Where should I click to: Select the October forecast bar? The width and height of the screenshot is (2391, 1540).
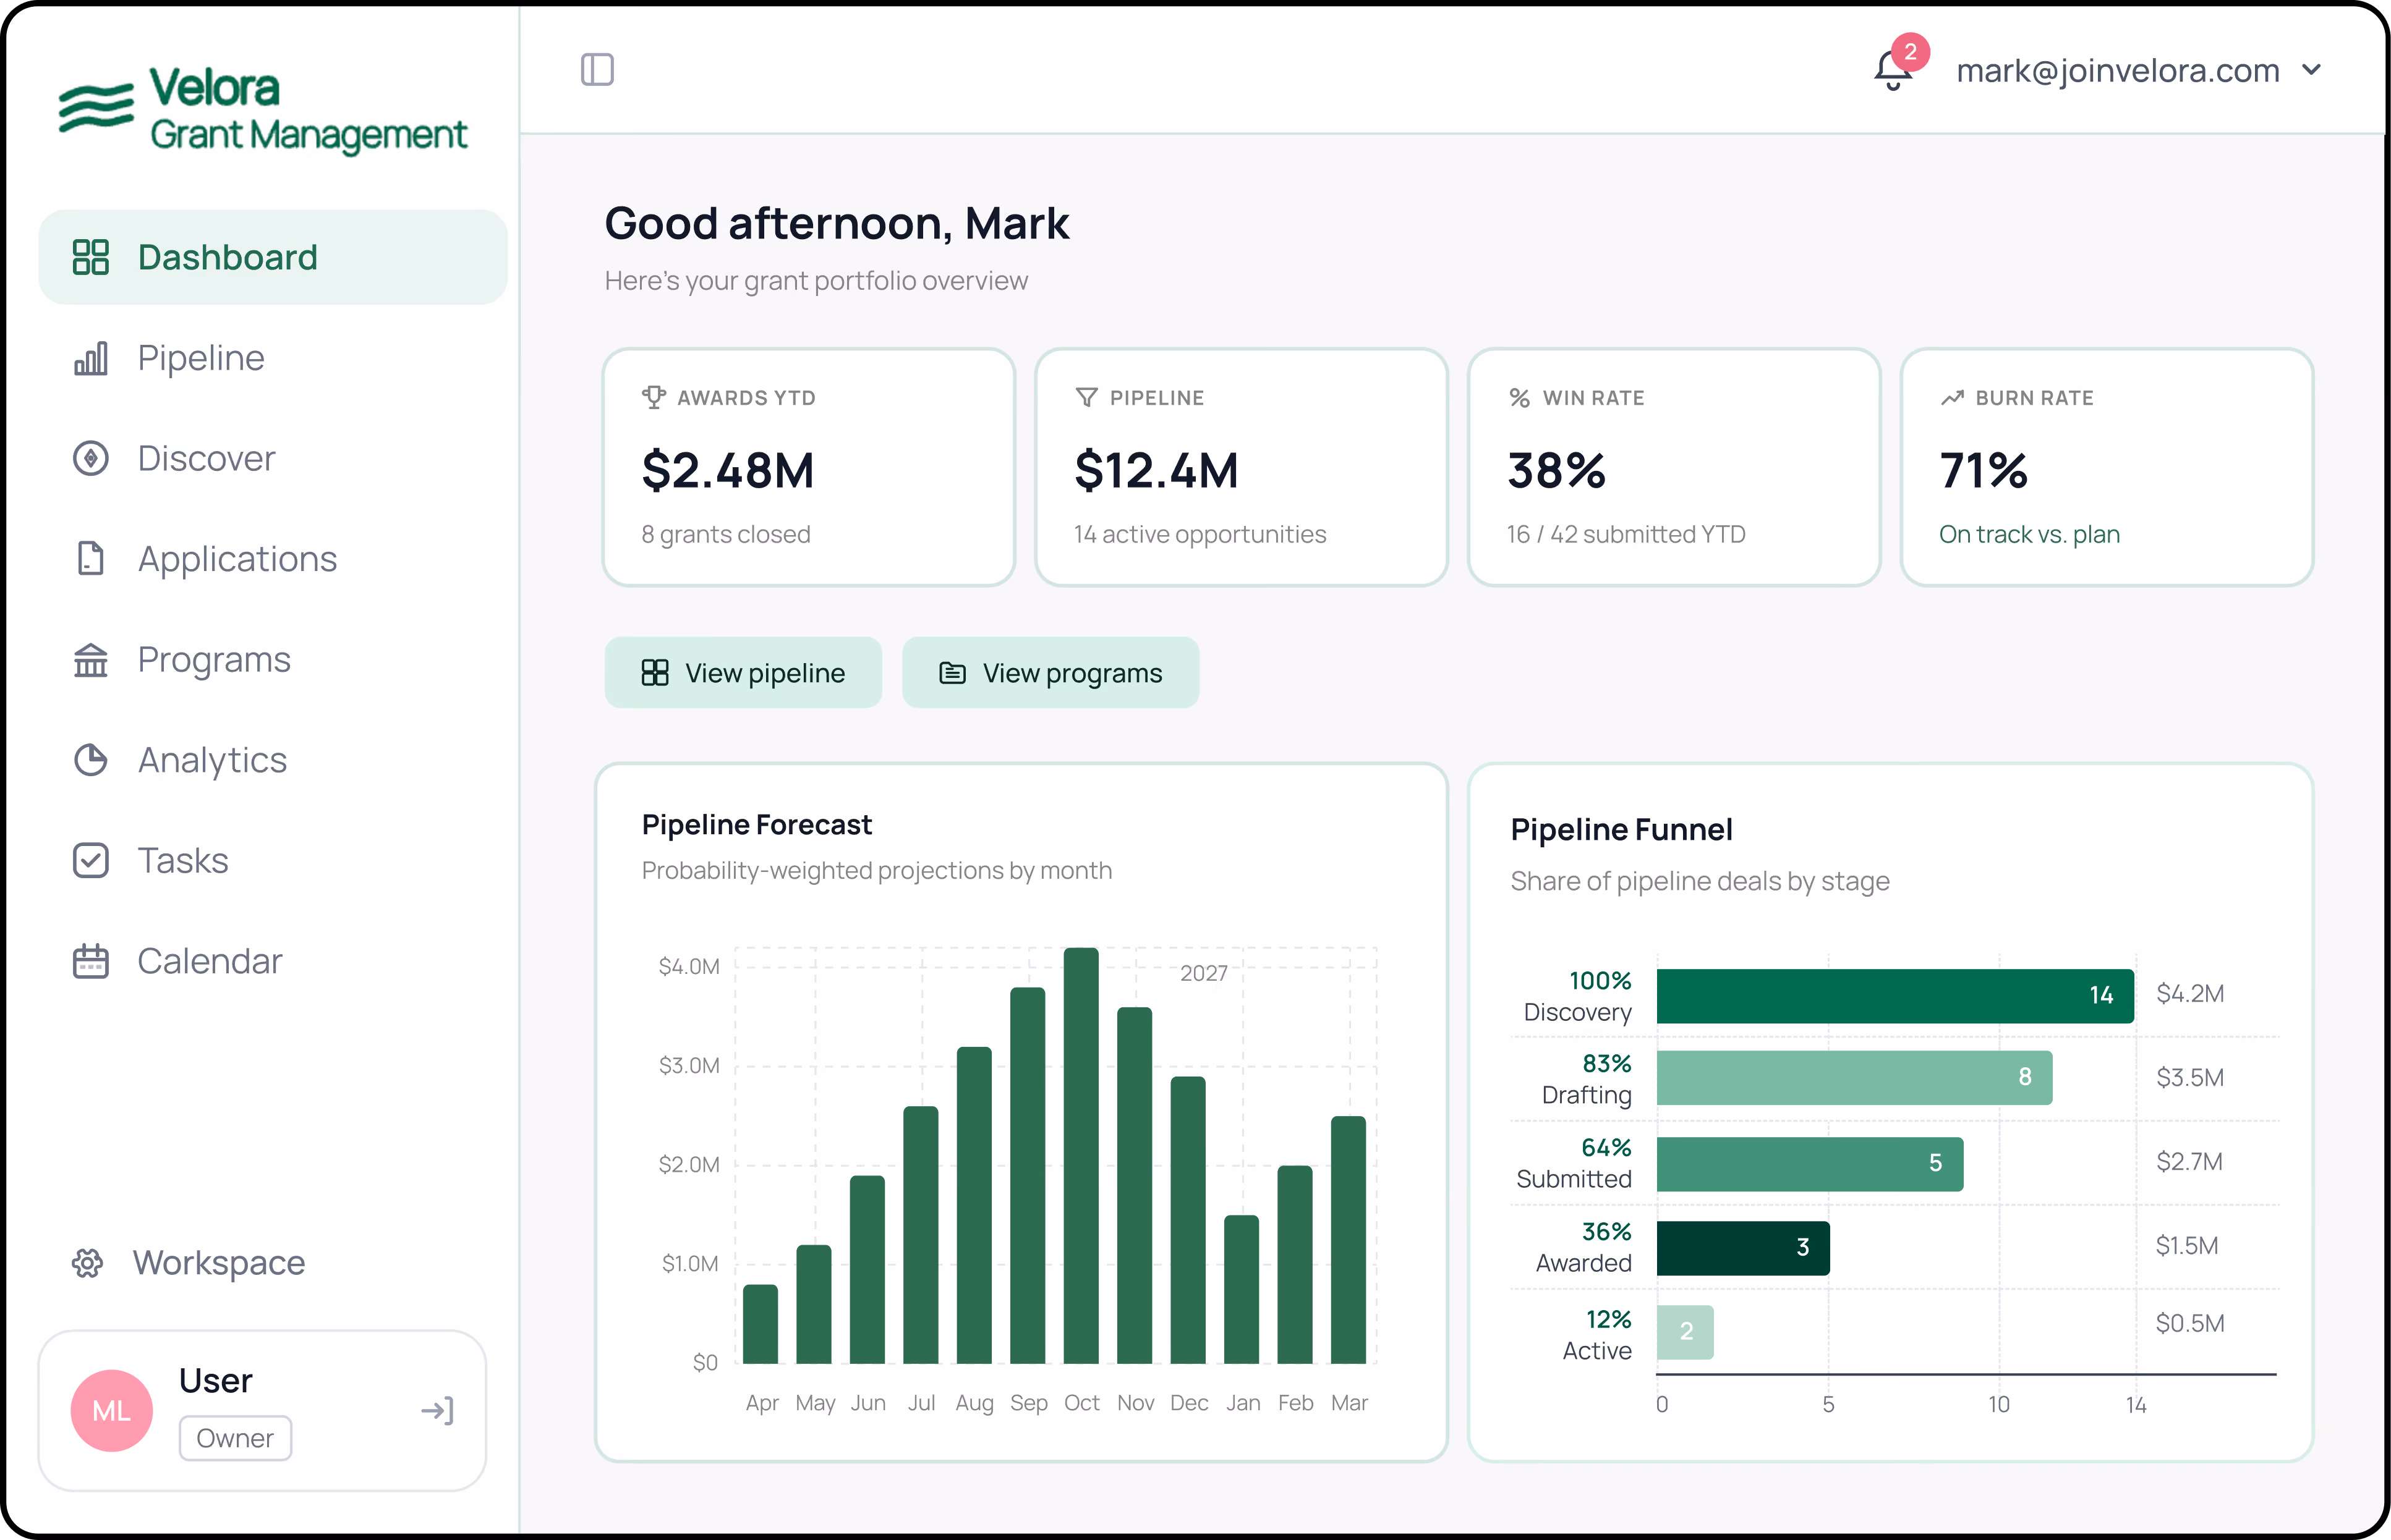1081,1155
